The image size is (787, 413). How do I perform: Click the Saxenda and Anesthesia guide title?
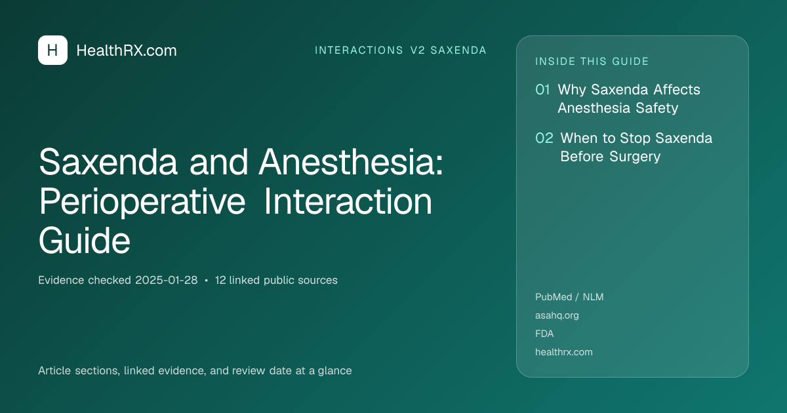tap(241, 201)
